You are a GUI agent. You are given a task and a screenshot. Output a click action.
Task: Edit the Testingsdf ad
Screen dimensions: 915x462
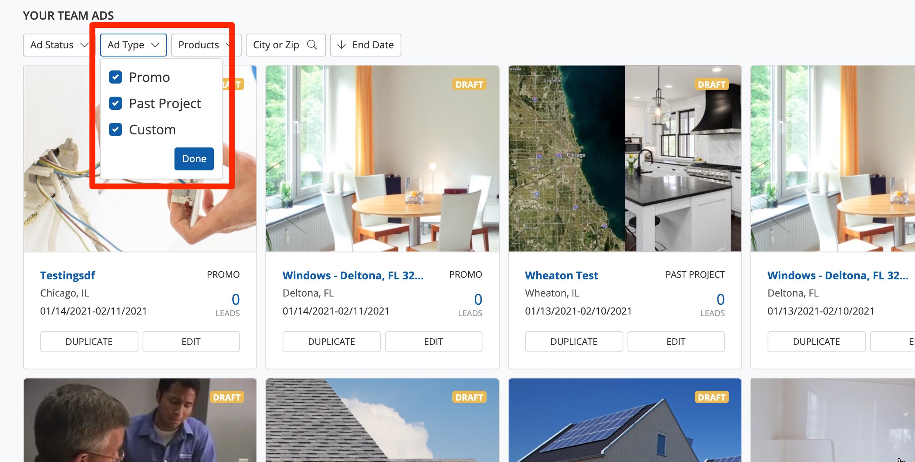(191, 342)
